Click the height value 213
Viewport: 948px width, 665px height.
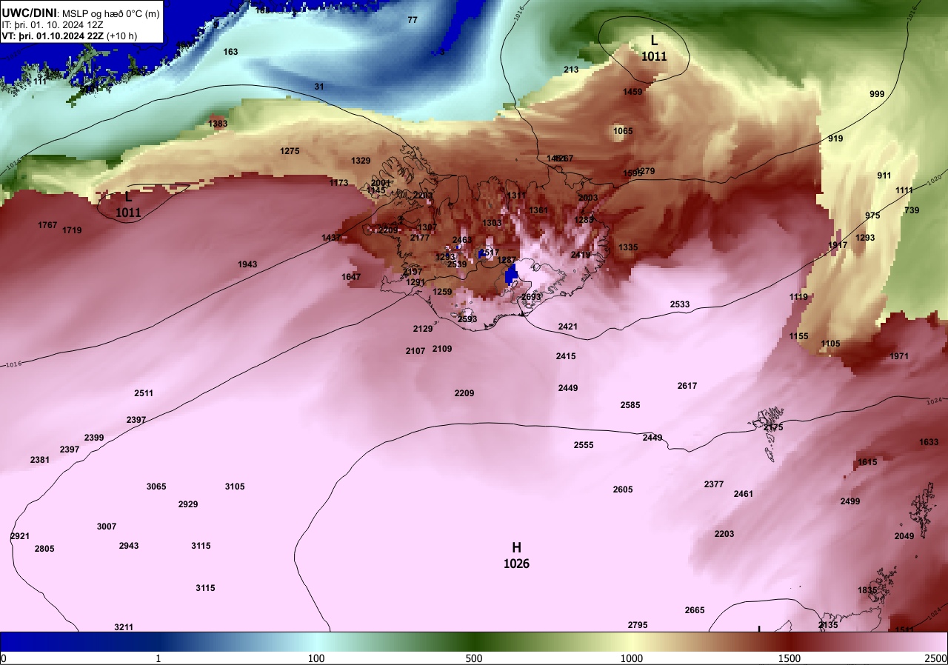(571, 70)
